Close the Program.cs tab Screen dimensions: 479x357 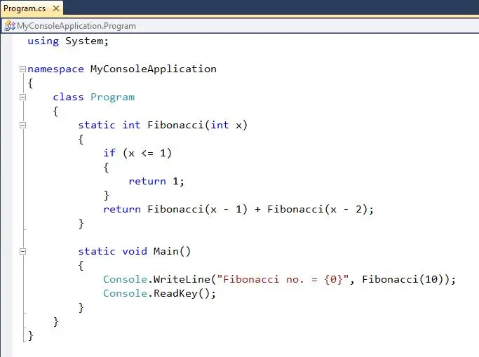coord(56,8)
